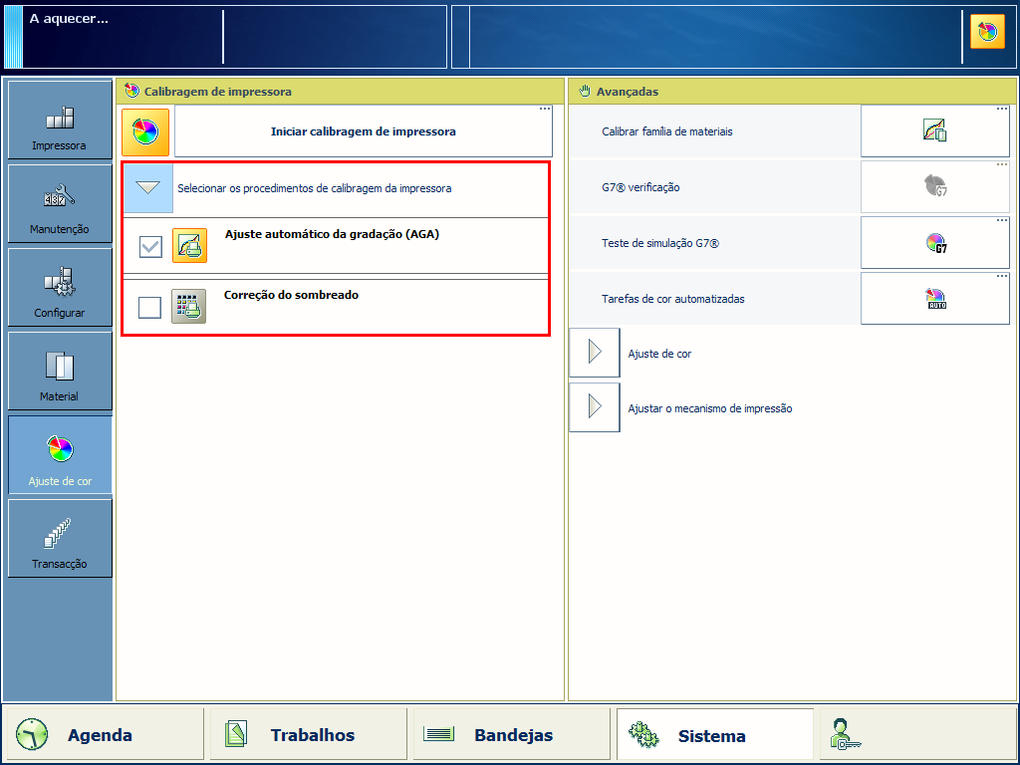Open the Trabalhos tab
Image resolution: width=1020 pixels, height=765 pixels.
(x=309, y=735)
